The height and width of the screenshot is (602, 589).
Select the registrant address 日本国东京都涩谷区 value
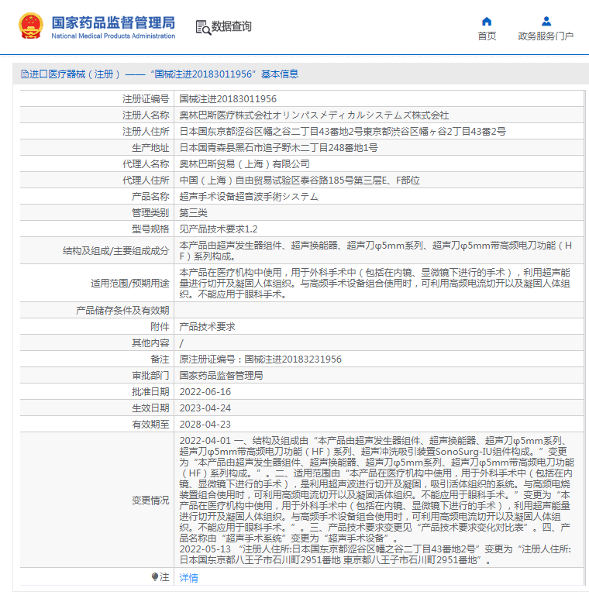[x=343, y=132]
